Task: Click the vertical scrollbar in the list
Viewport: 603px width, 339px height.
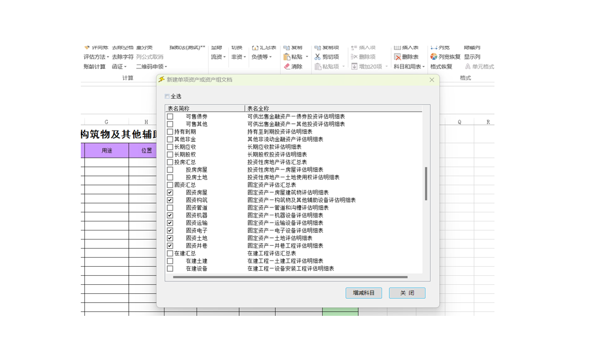Action: click(x=426, y=184)
